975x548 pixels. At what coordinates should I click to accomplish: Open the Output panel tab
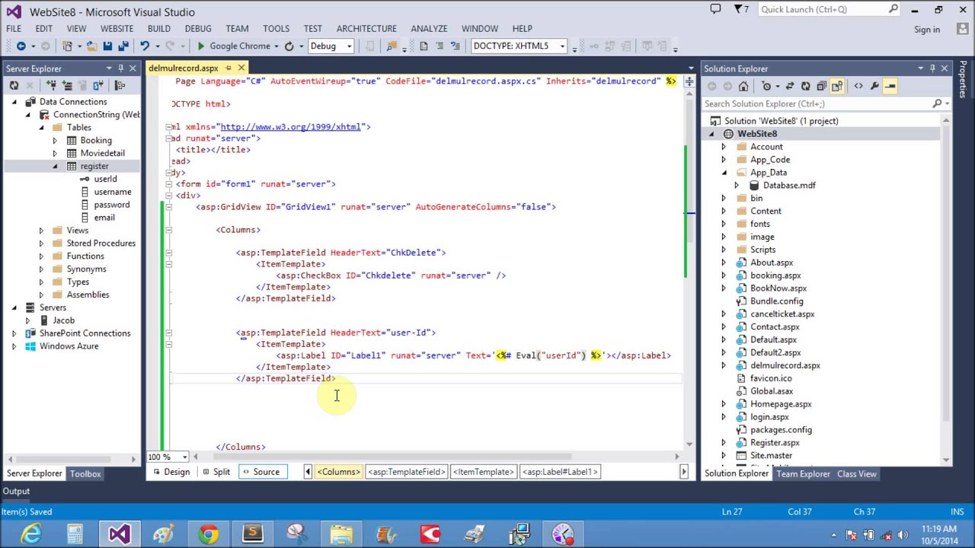16,492
